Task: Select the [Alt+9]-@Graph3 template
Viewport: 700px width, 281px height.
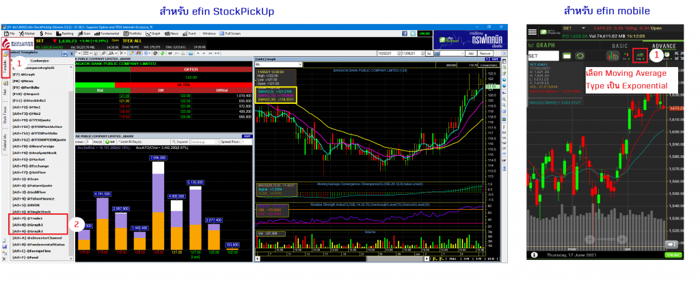Action: tap(28, 231)
